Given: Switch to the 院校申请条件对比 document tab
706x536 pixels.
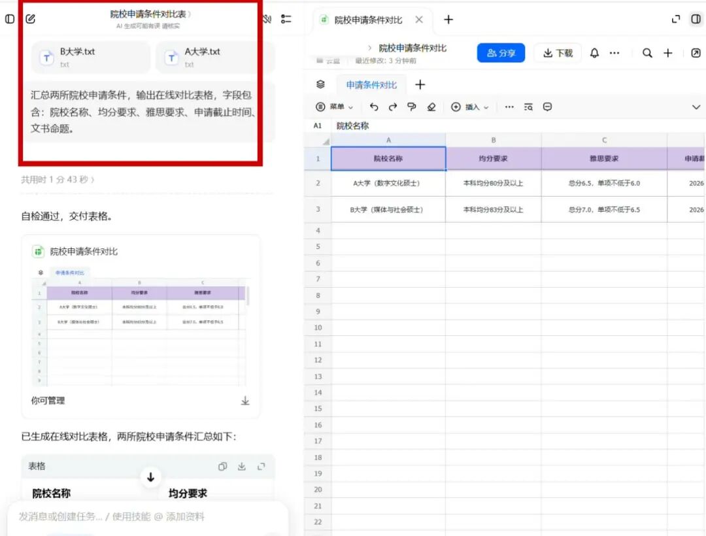Looking at the screenshot, I should tap(368, 20).
